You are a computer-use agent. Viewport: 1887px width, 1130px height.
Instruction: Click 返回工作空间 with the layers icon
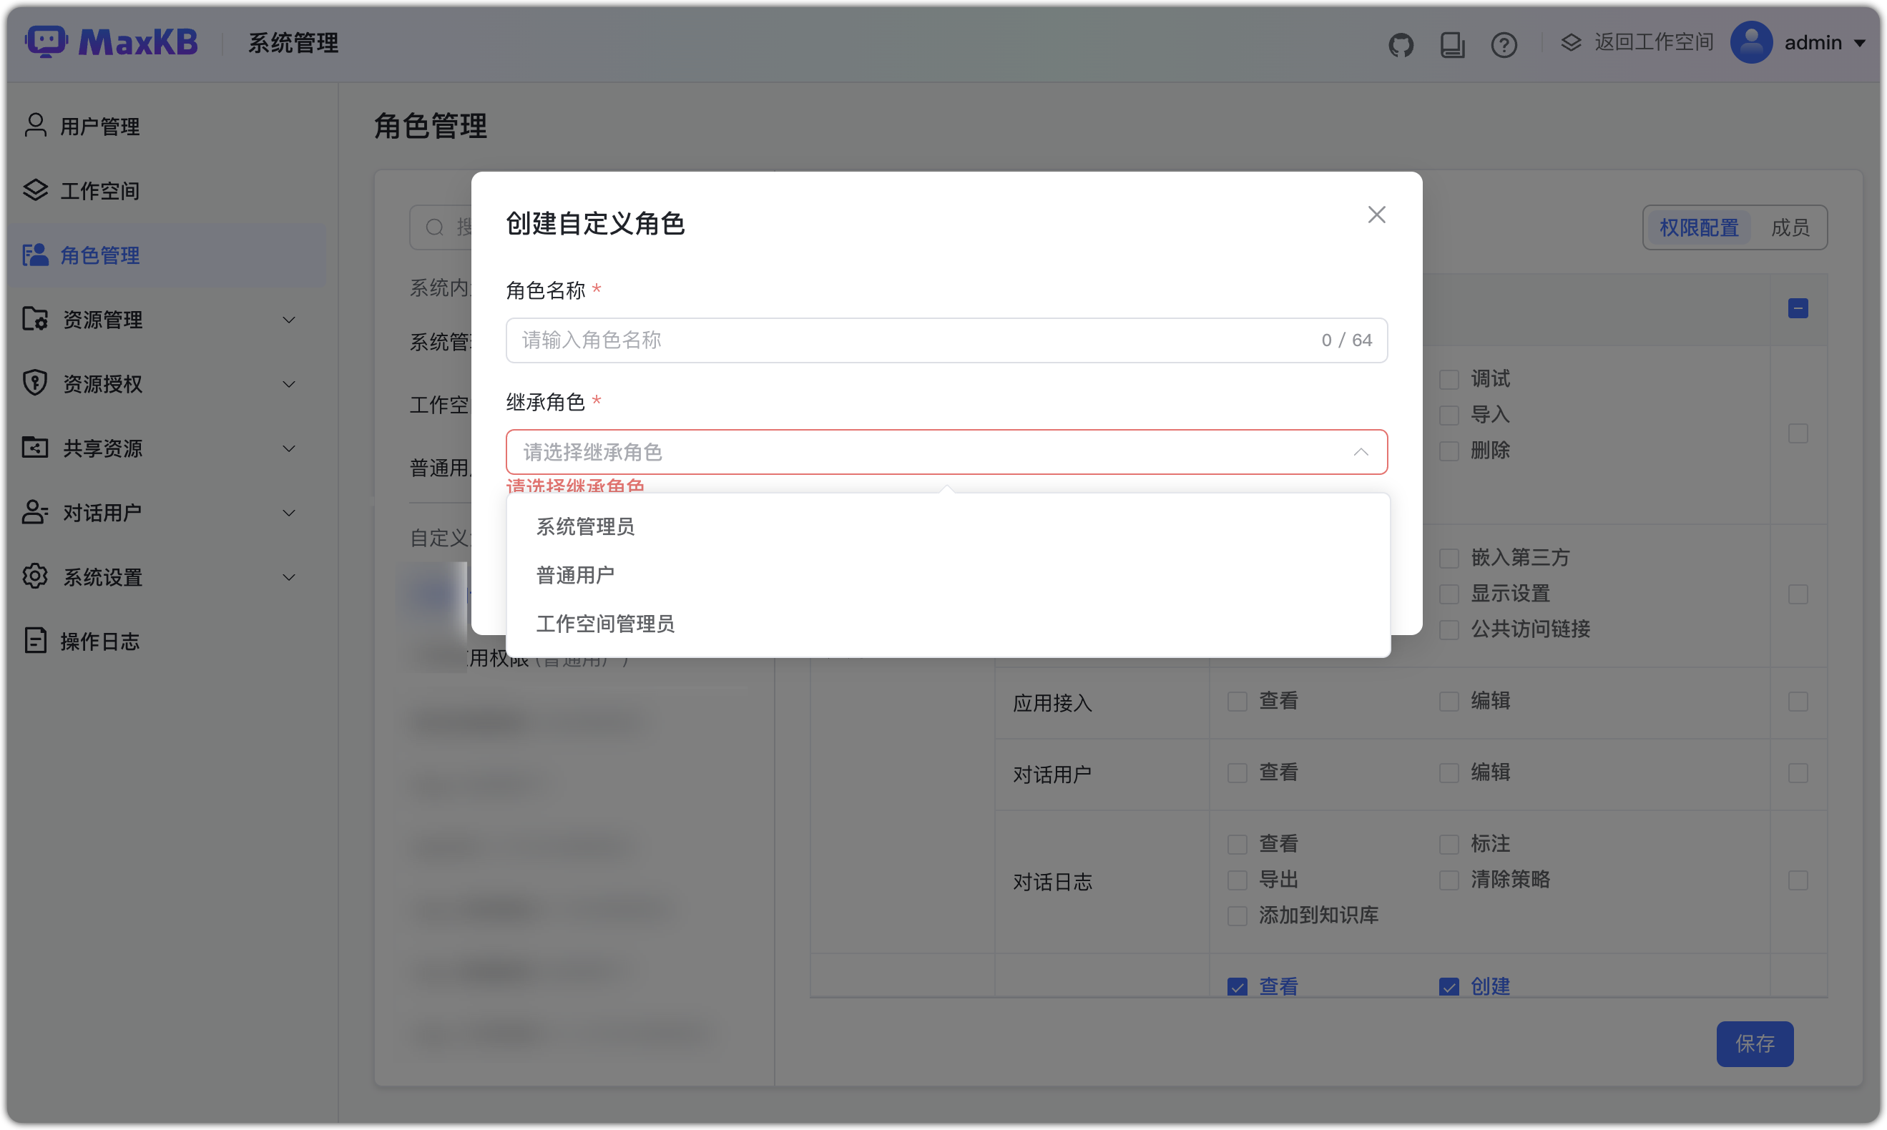1636,42
